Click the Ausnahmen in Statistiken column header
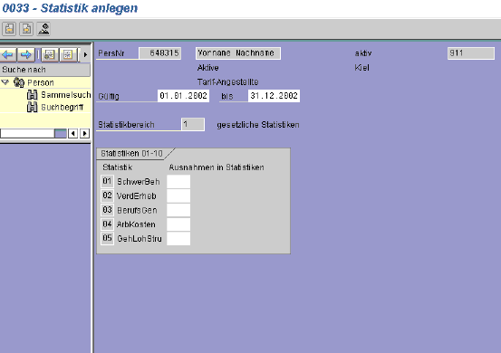The width and height of the screenshot is (501, 353). pos(217,167)
